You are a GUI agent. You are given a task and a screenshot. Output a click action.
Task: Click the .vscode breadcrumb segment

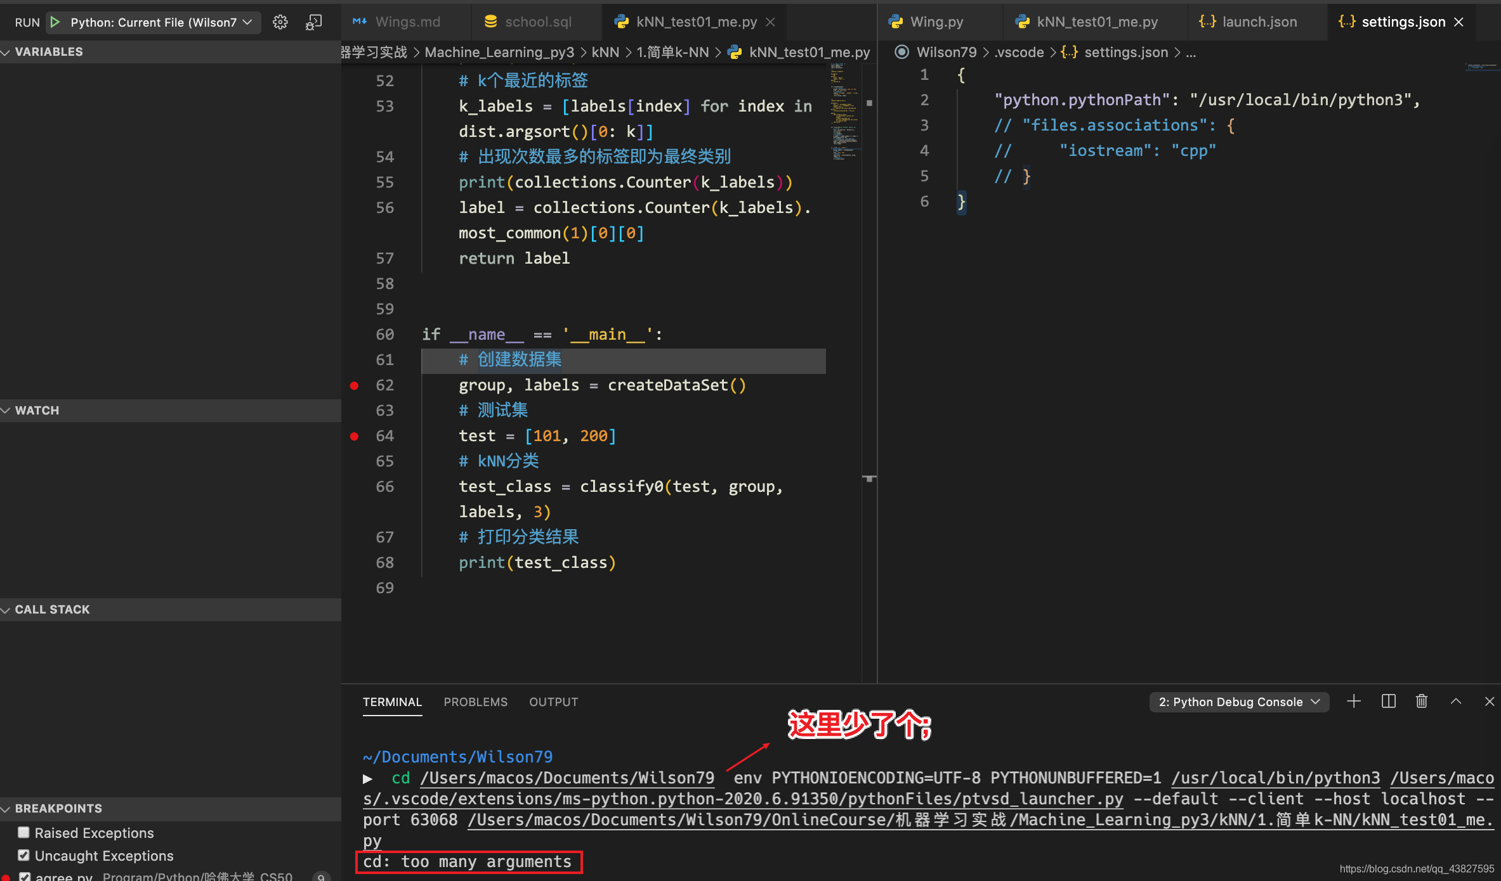1018,52
